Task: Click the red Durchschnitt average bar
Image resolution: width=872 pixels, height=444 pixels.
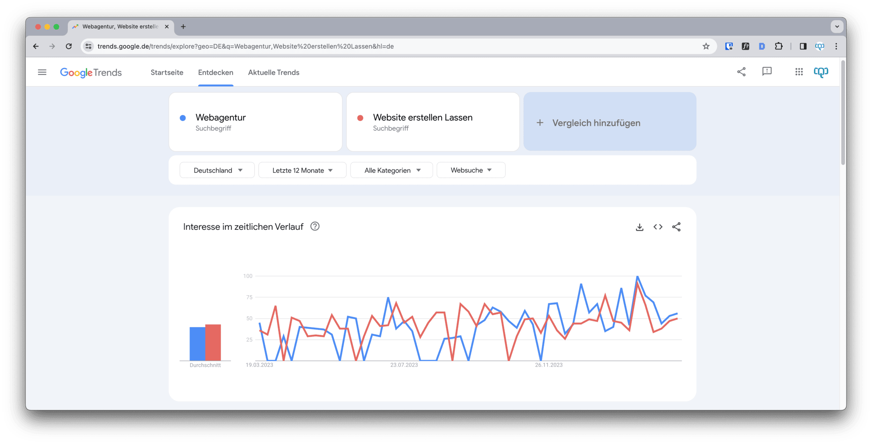Action: (213, 342)
